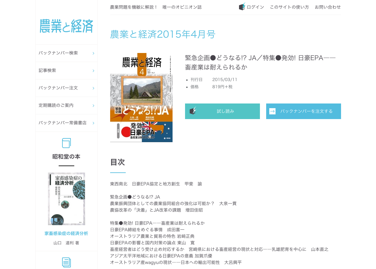Click the April 2015 magazine cover image
The width and height of the screenshot is (376, 269).
[141, 98]
